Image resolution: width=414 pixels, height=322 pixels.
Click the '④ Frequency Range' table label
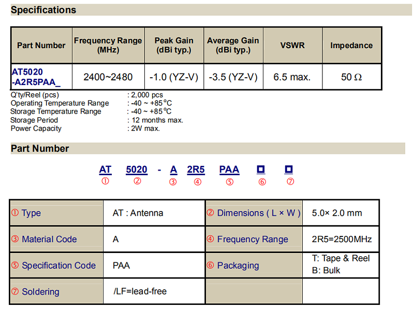click(x=254, y=239)
